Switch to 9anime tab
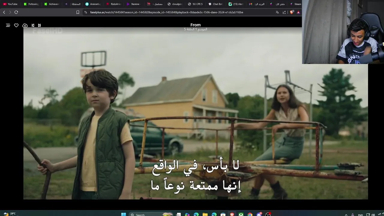384x216 pixels. tap(134, 4)
